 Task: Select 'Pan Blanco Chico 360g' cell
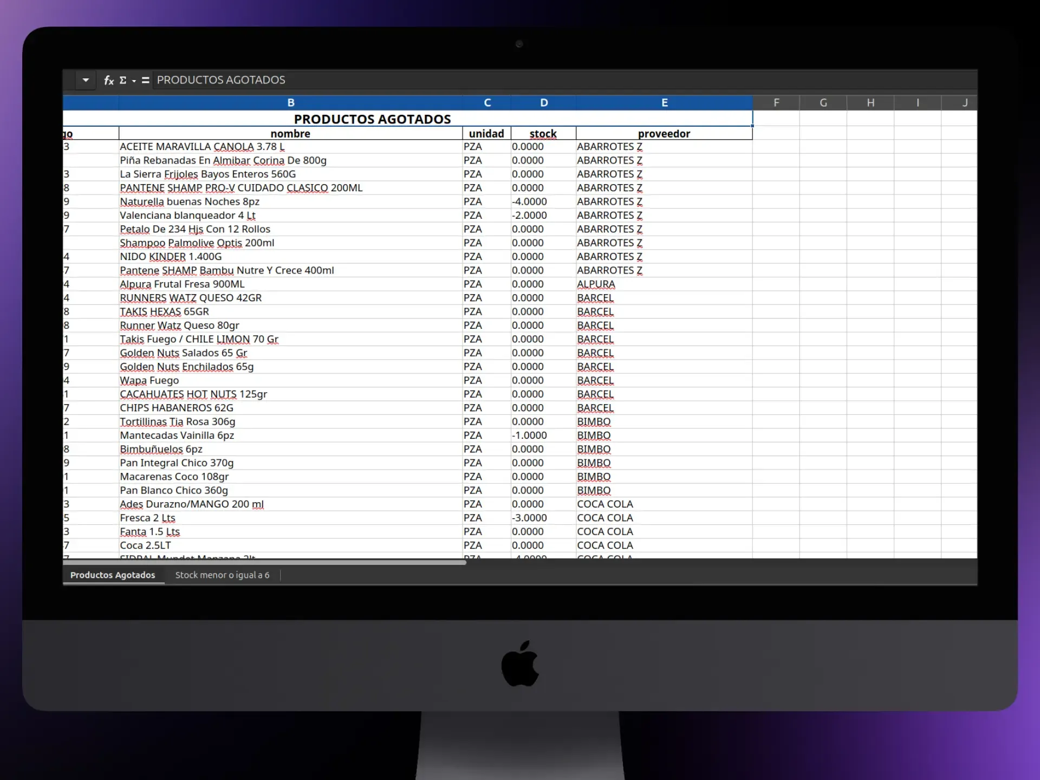(x=290, y=491)
